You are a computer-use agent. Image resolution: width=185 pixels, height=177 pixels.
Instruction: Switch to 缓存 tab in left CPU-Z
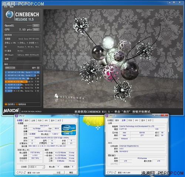point(27,121)
